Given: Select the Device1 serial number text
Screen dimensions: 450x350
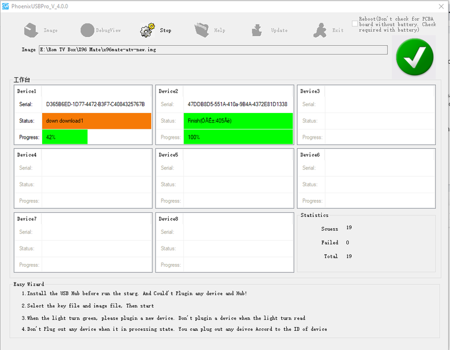Looking at the screenshot, I should point(95,104).
